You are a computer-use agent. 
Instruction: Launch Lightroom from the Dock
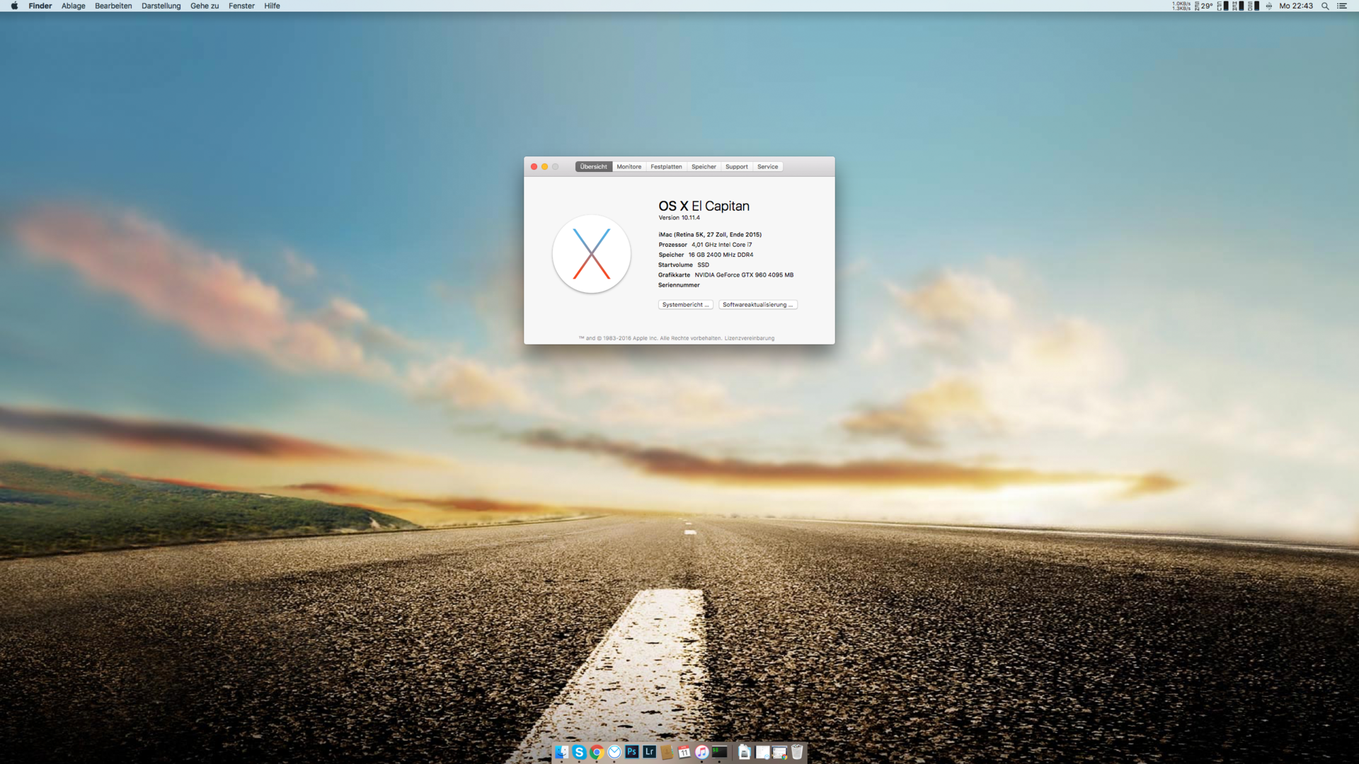(649, 752)
